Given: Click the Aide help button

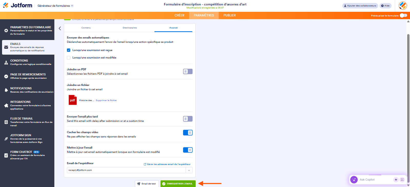Looking at the screenshot, I should point(385,6).
